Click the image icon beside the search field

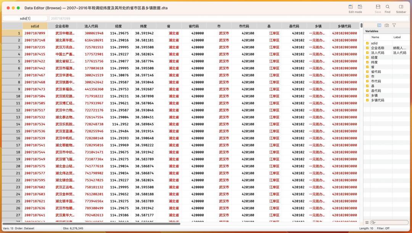pos(367,222)
